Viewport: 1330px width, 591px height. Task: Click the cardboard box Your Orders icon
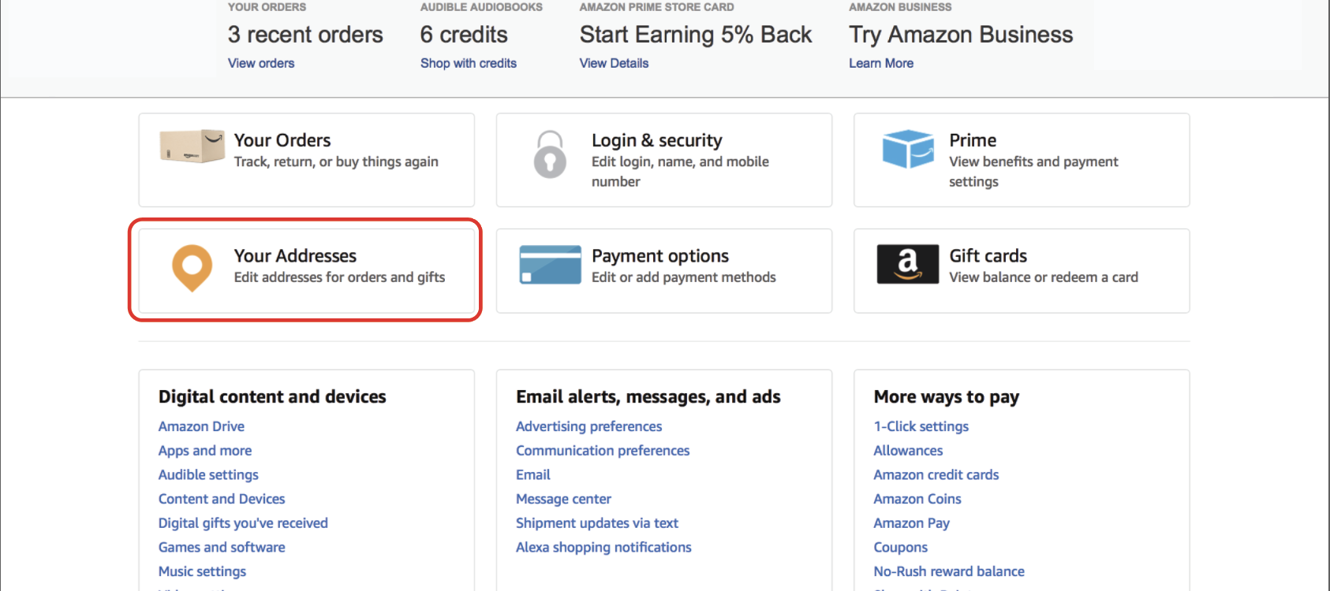tap(192, 147)
